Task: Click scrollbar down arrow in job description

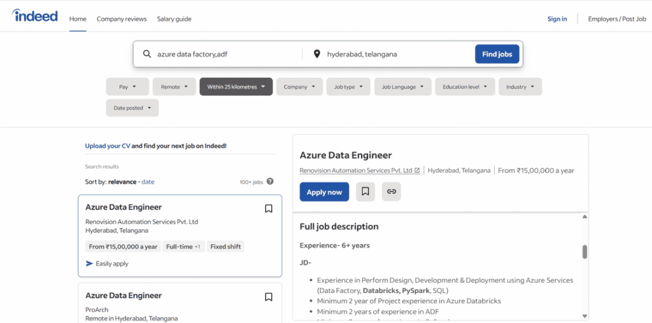Action: pyautogui.click(x=585, y=316)
